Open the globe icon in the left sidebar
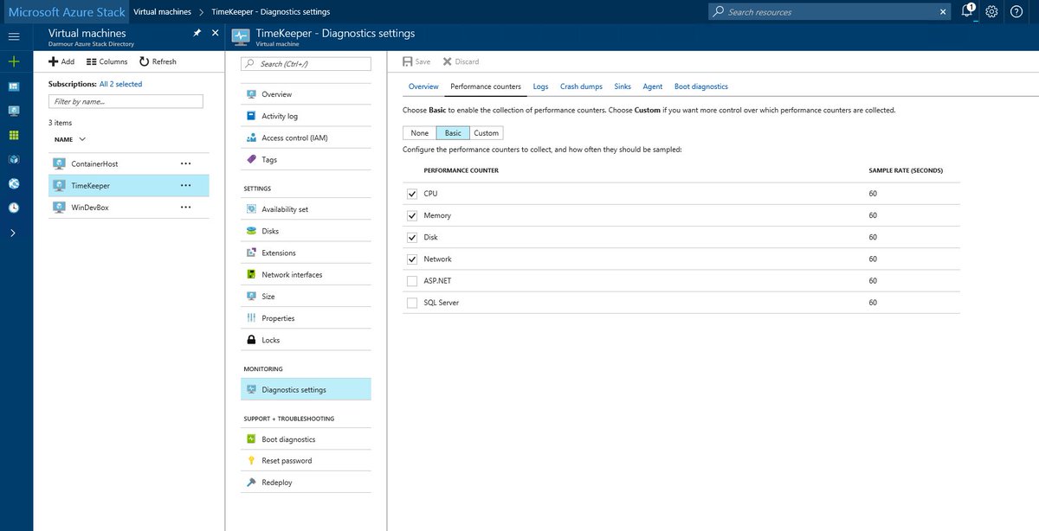This screenshot has height=531, width=1039. point(14,183)
